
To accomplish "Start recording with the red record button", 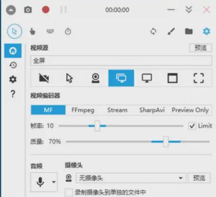I will (46, 10).
